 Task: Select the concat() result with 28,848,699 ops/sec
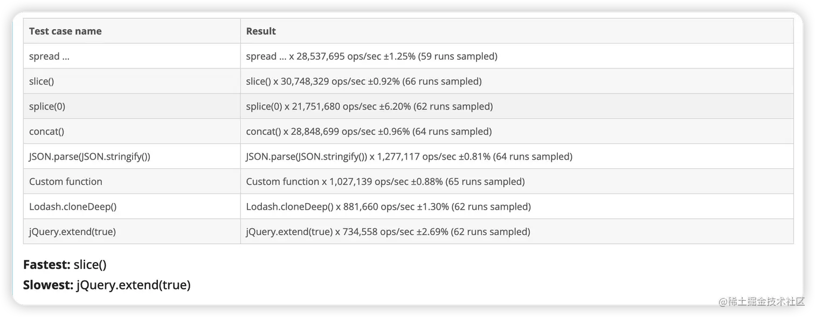[x=369, y=132]
